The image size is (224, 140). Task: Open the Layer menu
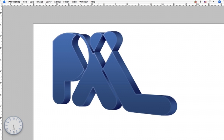click(49, 2)
